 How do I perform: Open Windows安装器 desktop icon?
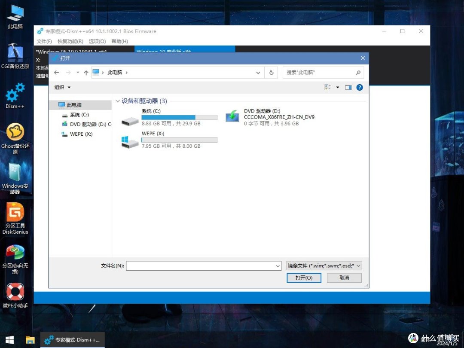(15, 178)
